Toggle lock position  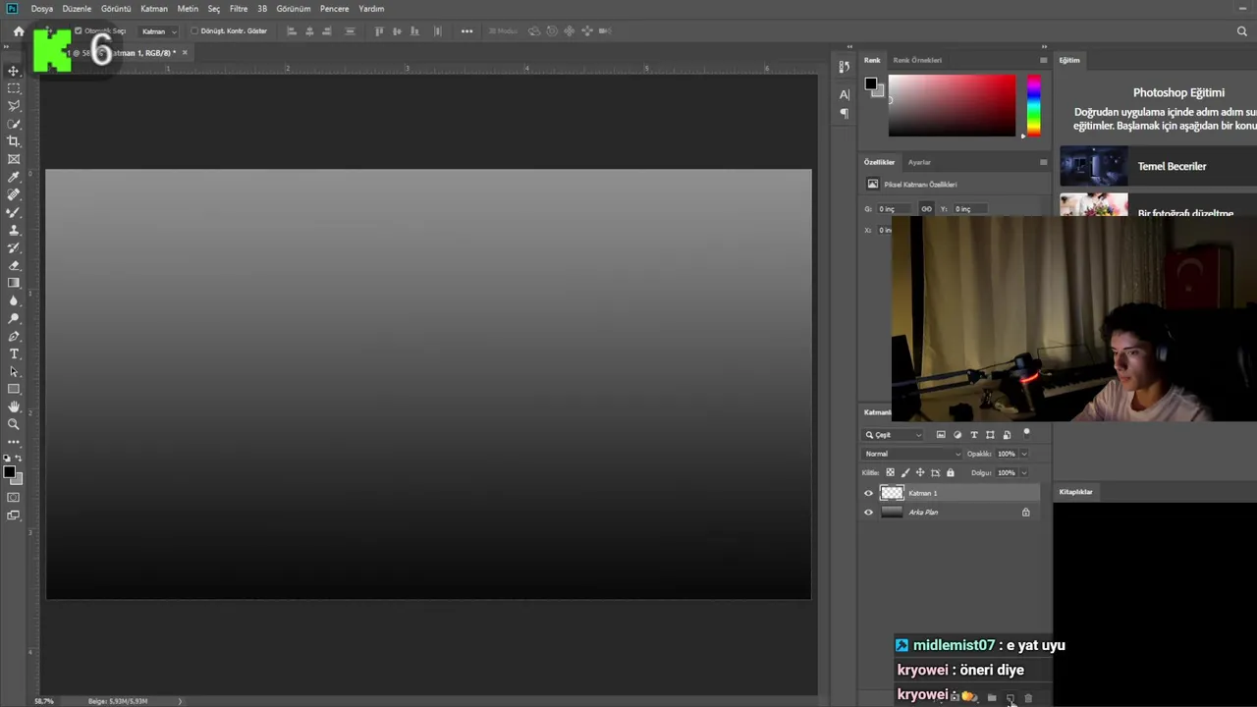(920, 472)
